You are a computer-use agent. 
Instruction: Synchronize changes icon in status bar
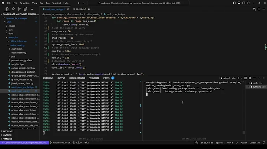pyautogui.click(x=69, y=143)
